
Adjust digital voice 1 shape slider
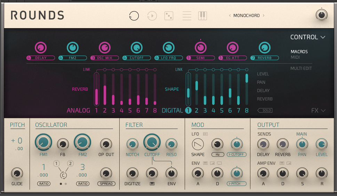(188, 89)
